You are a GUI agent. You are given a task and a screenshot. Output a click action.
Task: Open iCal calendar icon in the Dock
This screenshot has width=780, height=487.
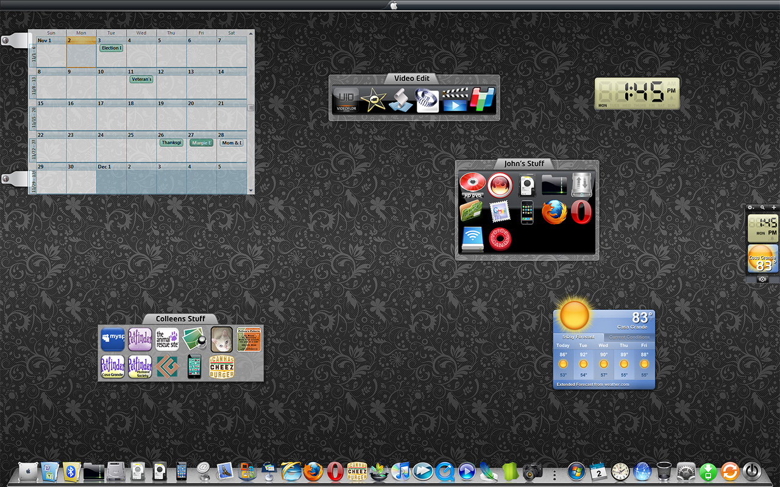[598, 472]
